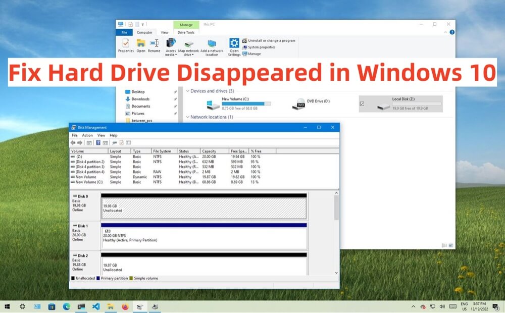This screenshot has height=313, width=505.
Task: Switch to the View ribbon tab
Action: point(165,32)
